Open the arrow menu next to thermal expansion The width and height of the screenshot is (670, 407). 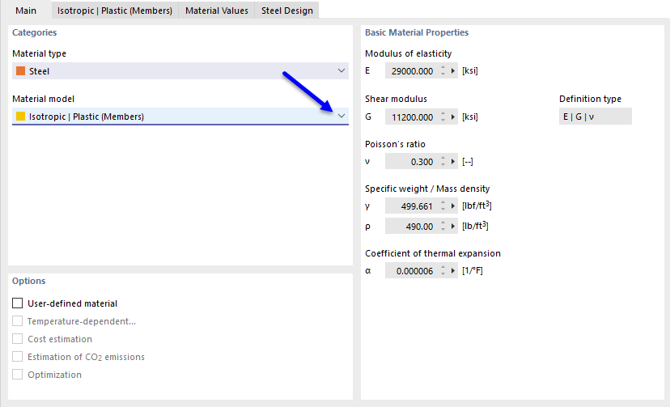click(453, 271)
